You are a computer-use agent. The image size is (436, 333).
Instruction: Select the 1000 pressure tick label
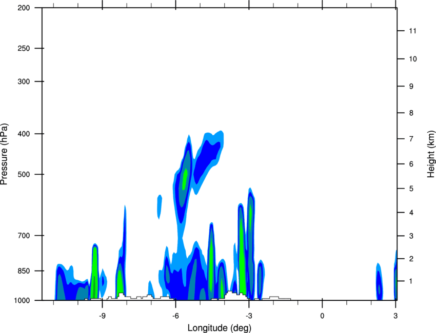tap(22, 301)
